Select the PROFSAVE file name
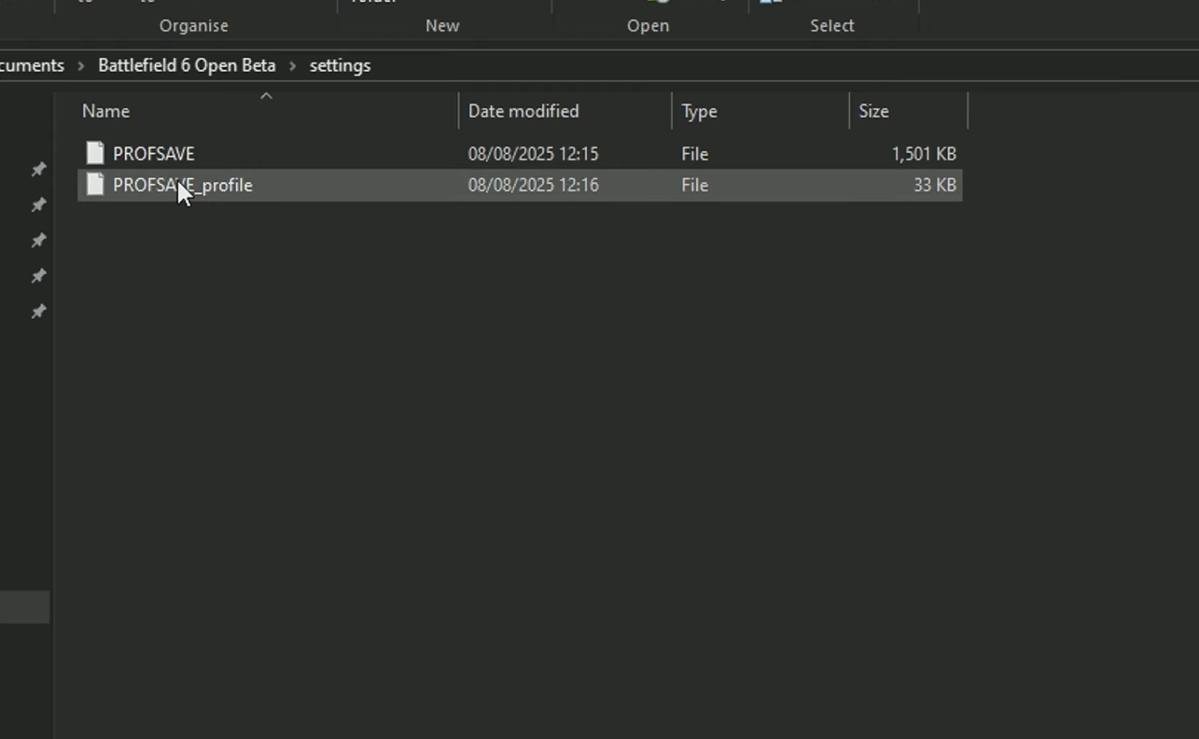The width and height of the screenshot is (1199, 739). tap(154, 154)
